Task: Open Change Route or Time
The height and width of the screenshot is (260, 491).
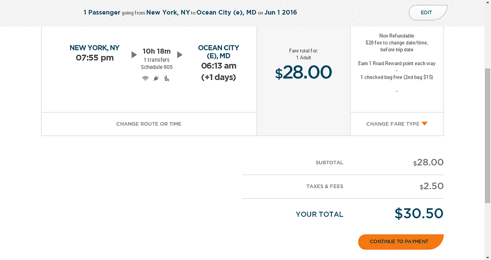Action: (149, 124)
